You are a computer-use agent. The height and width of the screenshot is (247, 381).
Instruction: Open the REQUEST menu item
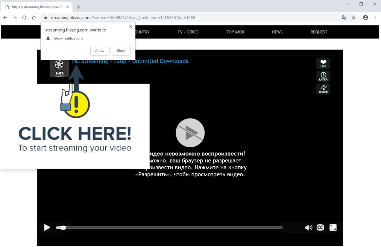(x=319, y=32)
